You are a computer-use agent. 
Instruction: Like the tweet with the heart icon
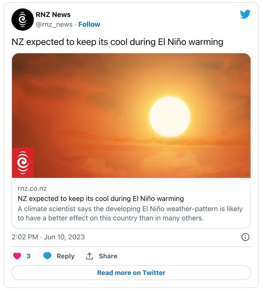tap(17, 256)
